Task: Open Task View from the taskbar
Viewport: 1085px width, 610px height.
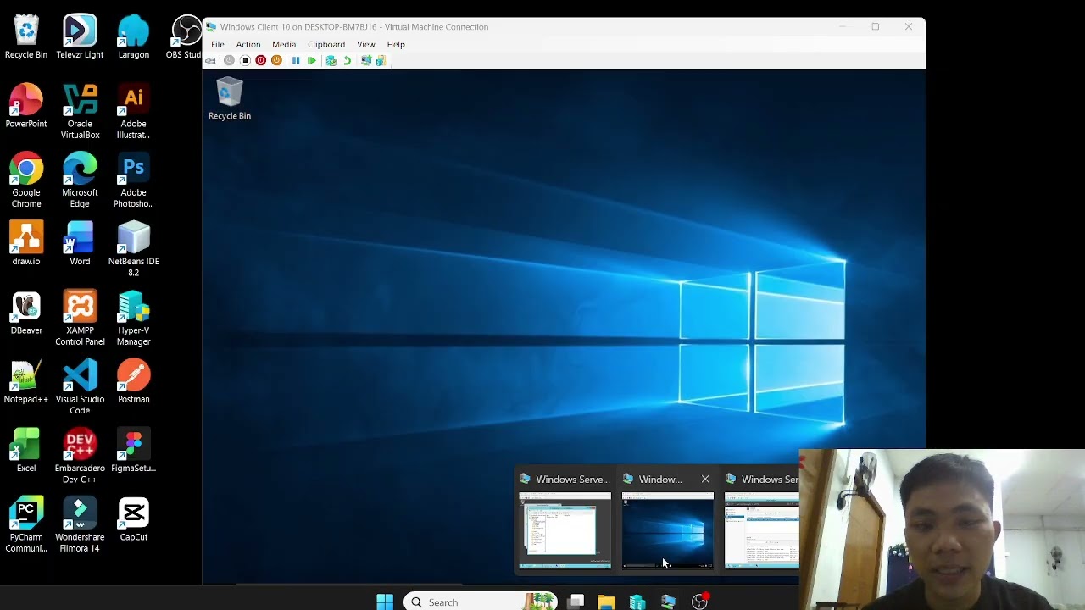Action: click(x=576, y=602)
